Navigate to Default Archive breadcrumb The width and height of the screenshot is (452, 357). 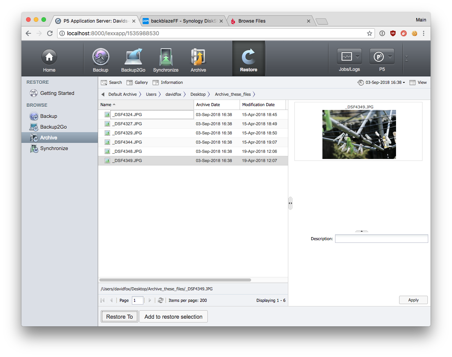(x=123, y=94)
